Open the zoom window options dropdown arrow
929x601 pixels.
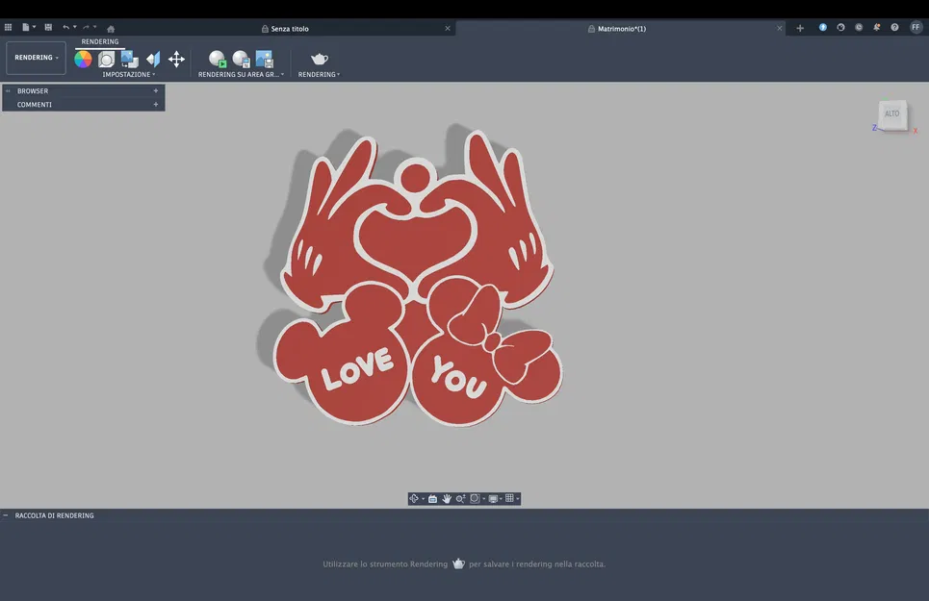(483, 499)
